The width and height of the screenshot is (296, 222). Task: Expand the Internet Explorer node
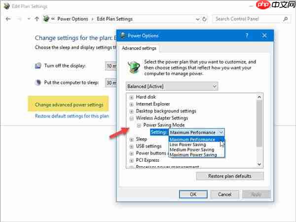coord(132,104)
